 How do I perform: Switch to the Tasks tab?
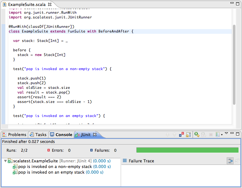pos(38,135)
